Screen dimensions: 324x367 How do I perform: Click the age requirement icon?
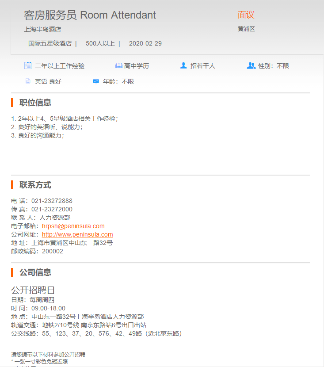(x=96, y=81)
